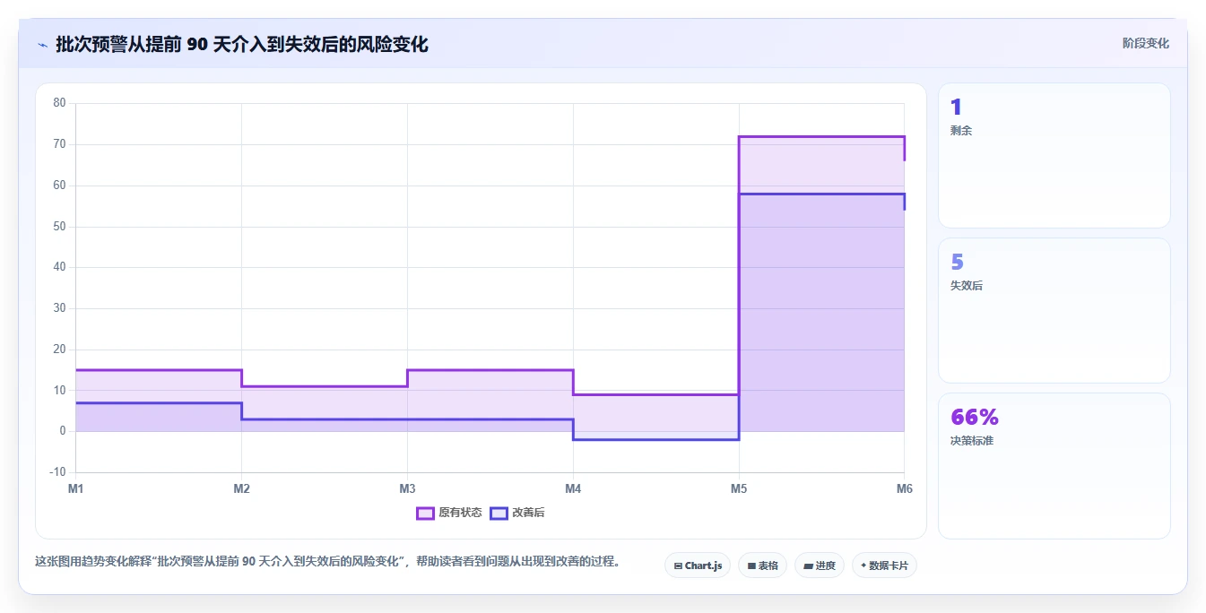Click the -10 y-axis tick label

tap(58, 472)
